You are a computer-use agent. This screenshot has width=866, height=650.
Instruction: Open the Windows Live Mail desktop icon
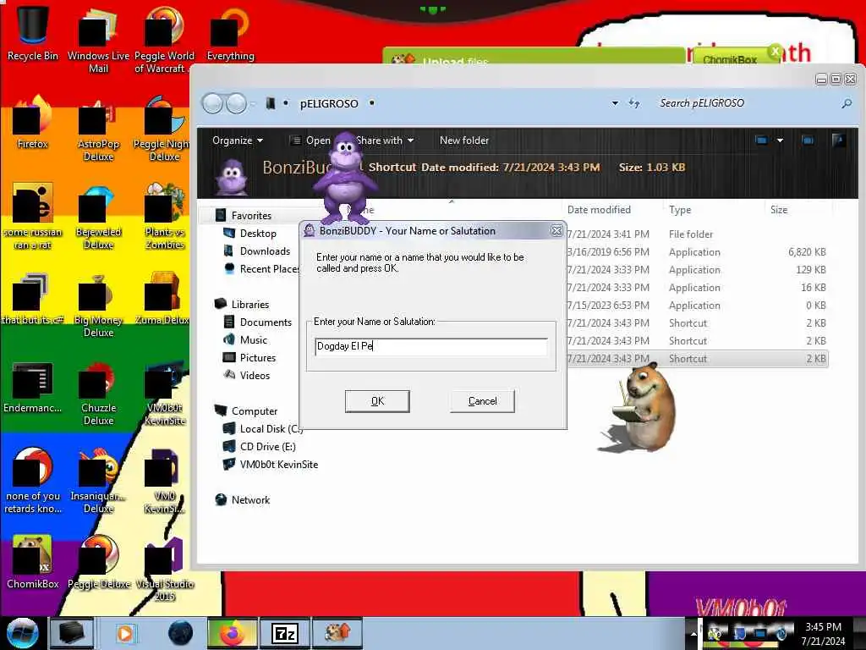coord(98,39)
